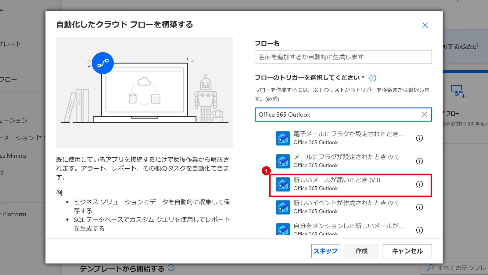The height and width of the screenshot is (275, 488).
Task: Open info for 新しいメールが届いたとき (V3)
Action: (420, 184)
